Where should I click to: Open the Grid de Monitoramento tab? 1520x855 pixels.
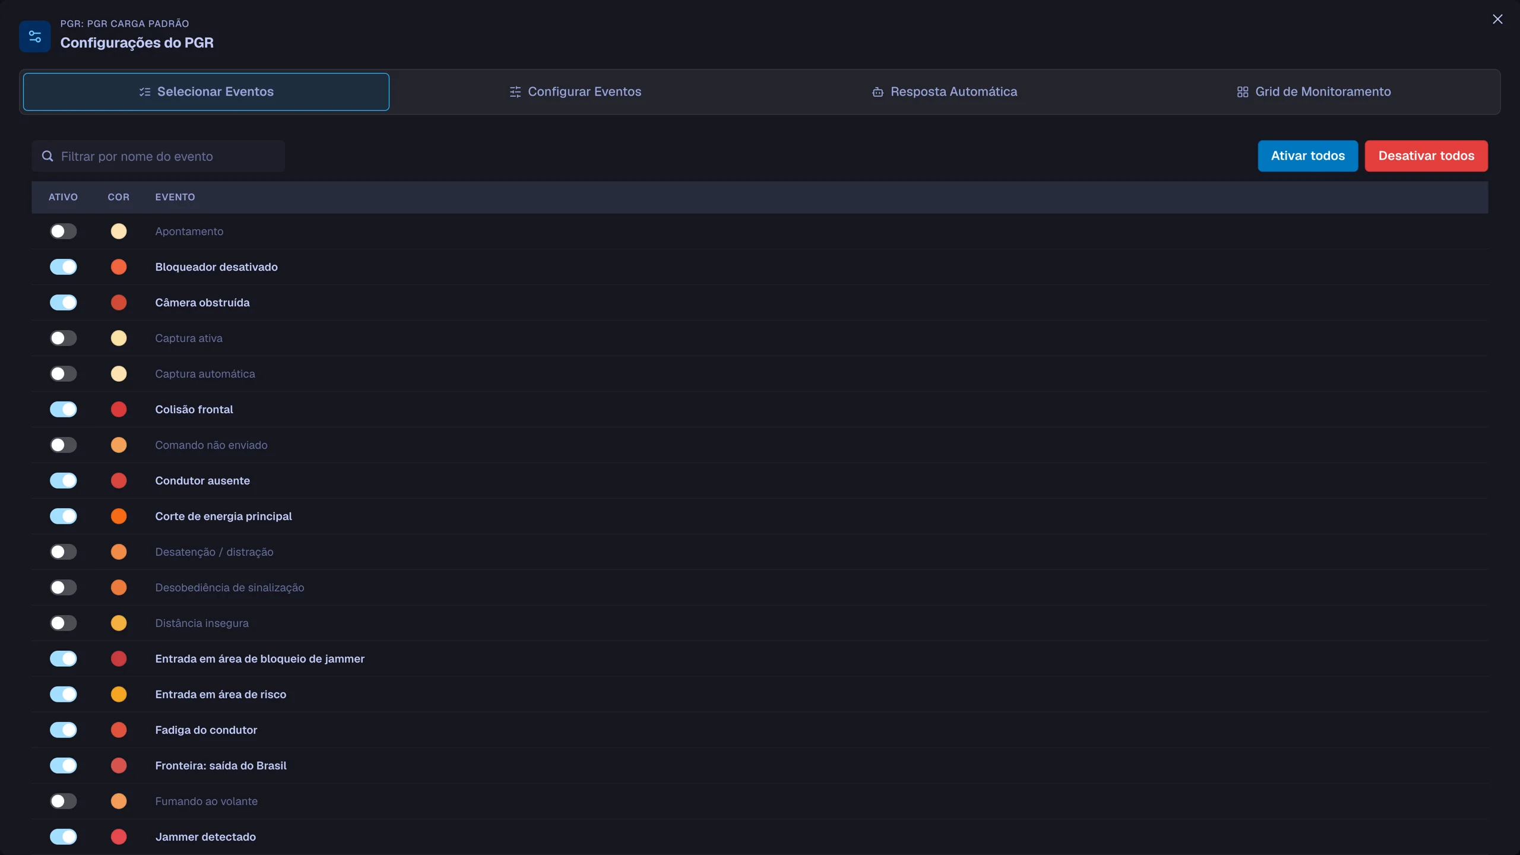pyautogui.click(x=1313, y=92)
